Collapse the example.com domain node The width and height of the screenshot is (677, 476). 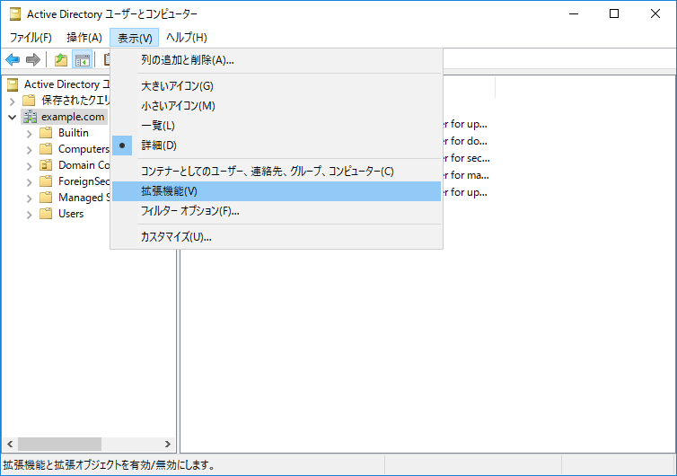[12, 117]
